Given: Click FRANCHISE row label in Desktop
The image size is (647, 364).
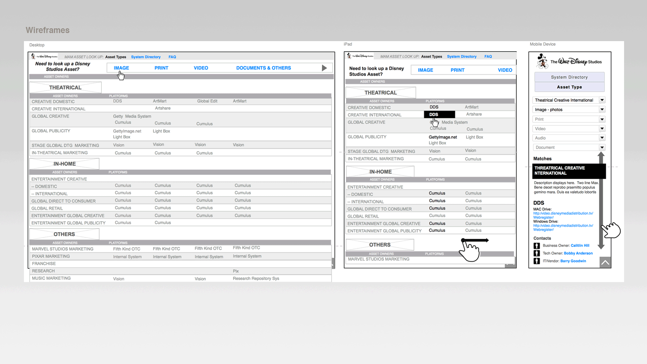Looking at the screenshot, I should (44, 264).
